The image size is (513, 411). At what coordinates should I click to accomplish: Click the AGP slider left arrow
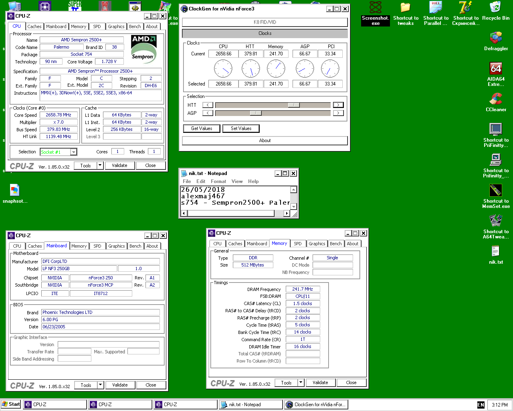(x=208, y=113)
